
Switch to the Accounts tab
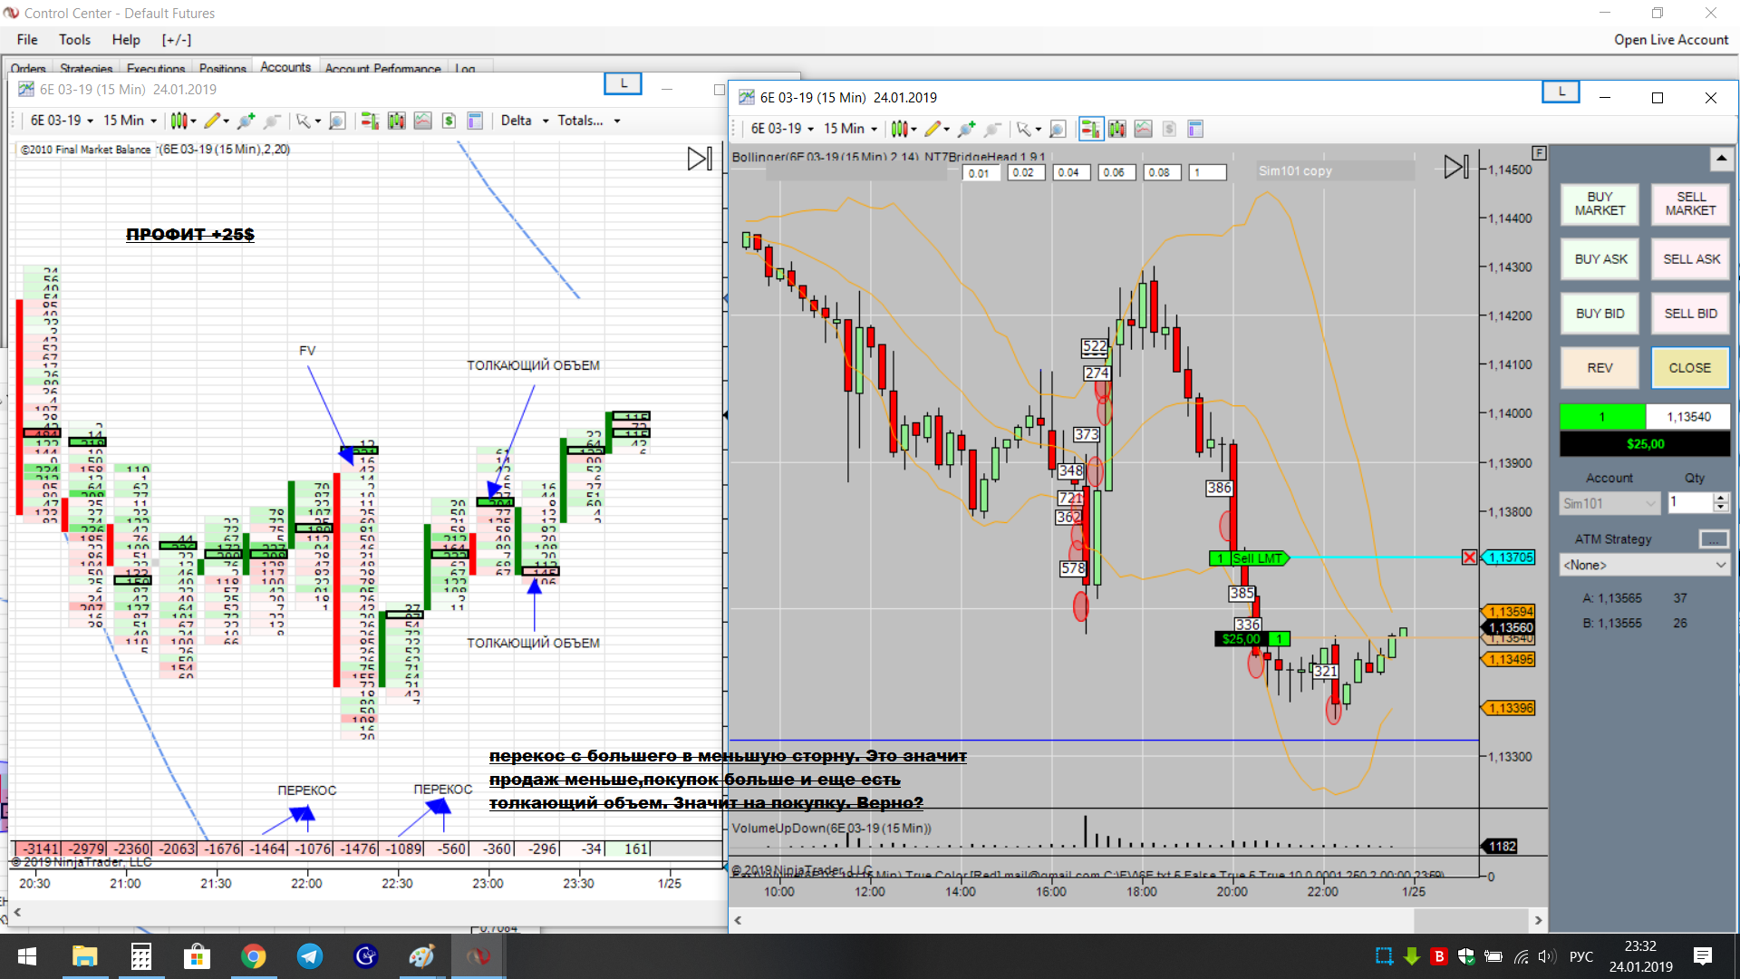(285, 67)
